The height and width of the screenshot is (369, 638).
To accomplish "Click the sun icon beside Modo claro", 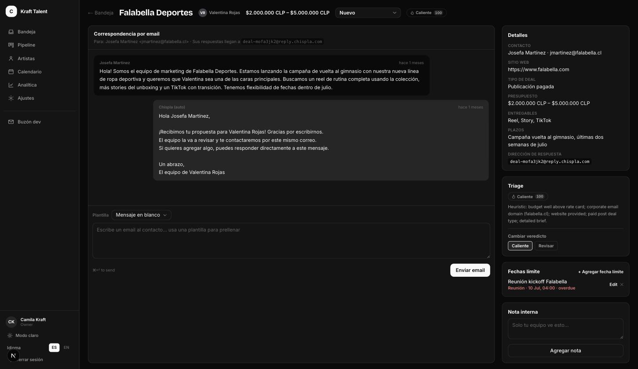I will pos(10,336).
